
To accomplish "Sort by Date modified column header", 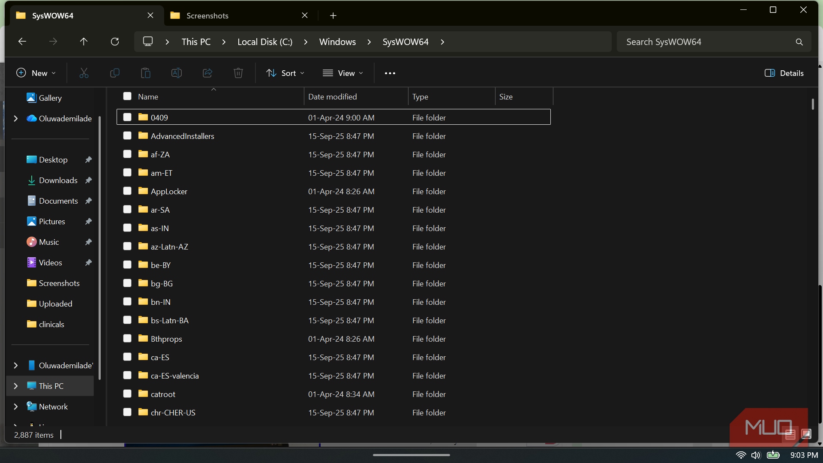I will pos(356,97).
